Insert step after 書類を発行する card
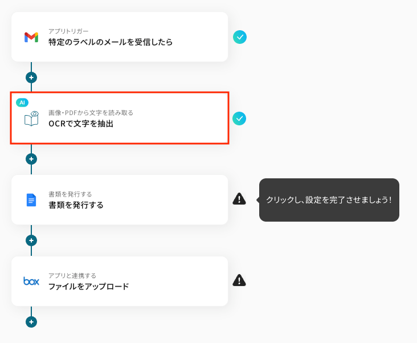 point(31,240)
